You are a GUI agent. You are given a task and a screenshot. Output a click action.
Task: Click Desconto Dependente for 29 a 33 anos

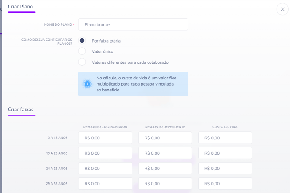coord(165,184)
